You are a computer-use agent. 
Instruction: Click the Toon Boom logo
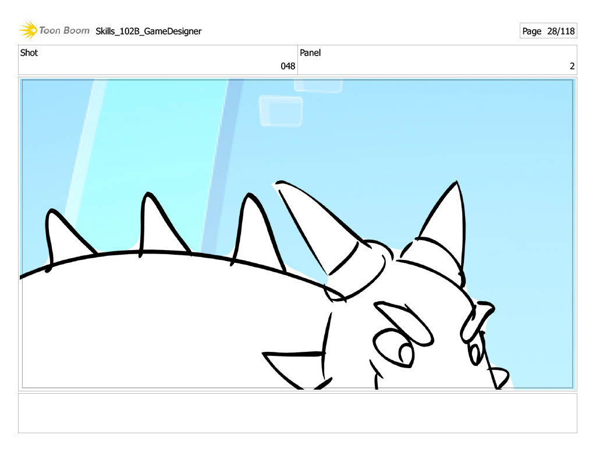click(x=54, y=30)
